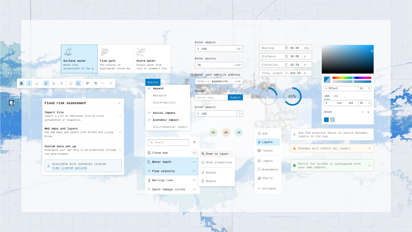
Task: Open the toolbar's more options ellipsis
Action: (x=103, y=83)
